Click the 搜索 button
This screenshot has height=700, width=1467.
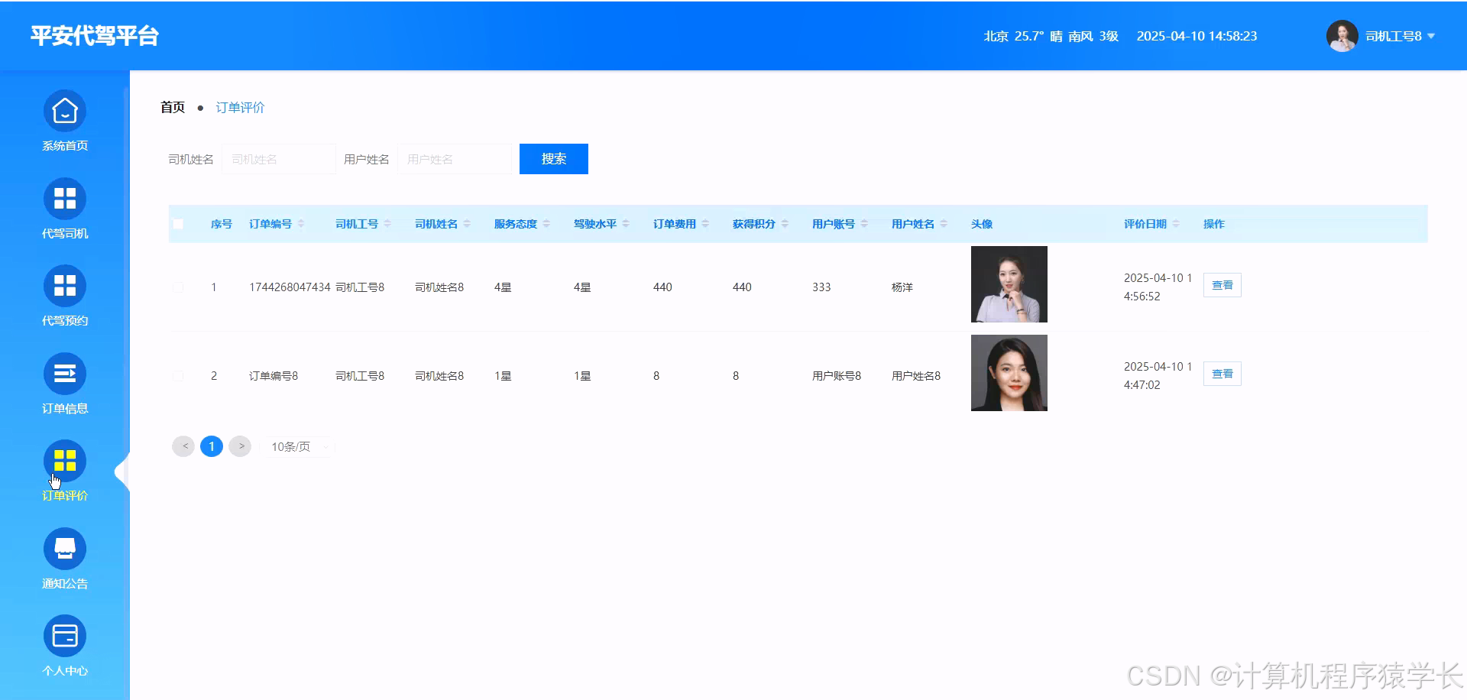pyautogui.click(x=554, y=159)
